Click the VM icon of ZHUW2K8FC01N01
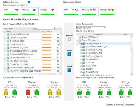 [x=8, y=44]
